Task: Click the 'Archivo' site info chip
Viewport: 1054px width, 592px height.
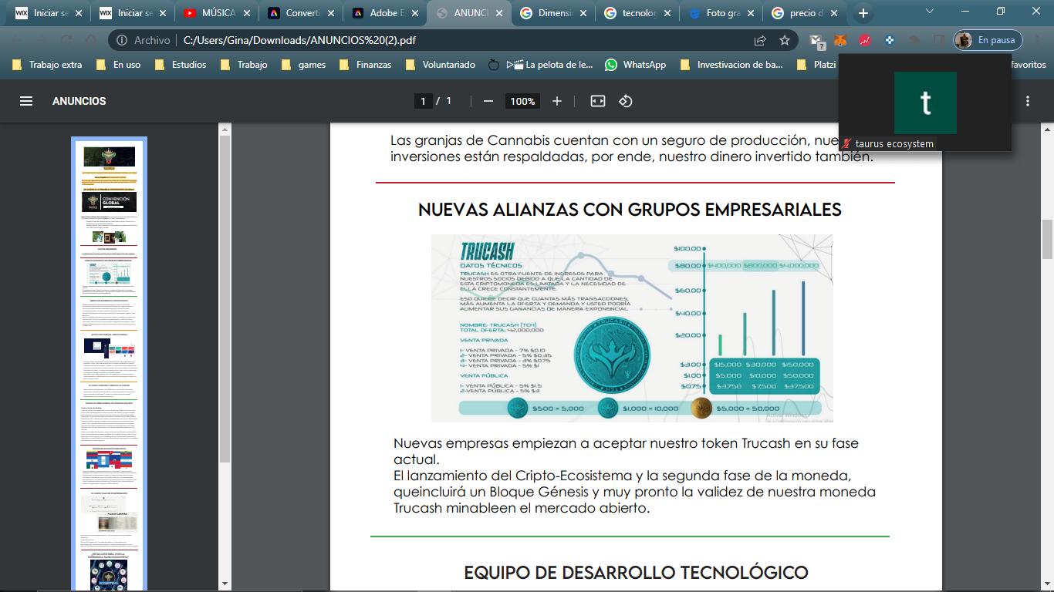Action: (143, 40)
